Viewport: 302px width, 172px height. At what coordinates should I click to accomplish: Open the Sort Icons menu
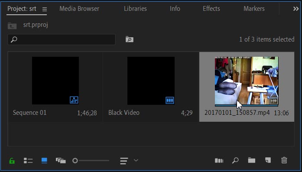click(x=124, y=161)
